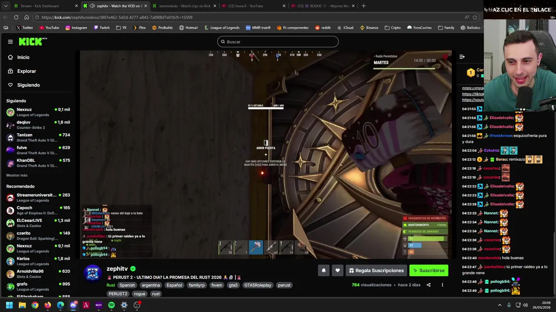This screenshot has width=556, height=312.
Task: Click the GTA5Roleplay tag
Action: (x=258, y=285)
